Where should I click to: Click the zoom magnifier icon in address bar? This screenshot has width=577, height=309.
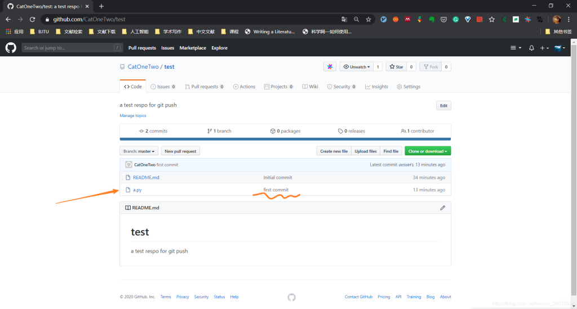356,20
